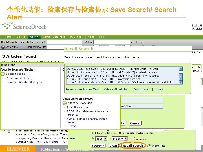203x152 pixels.
Task: Select the All Years radio button
Action: point(134,138)
